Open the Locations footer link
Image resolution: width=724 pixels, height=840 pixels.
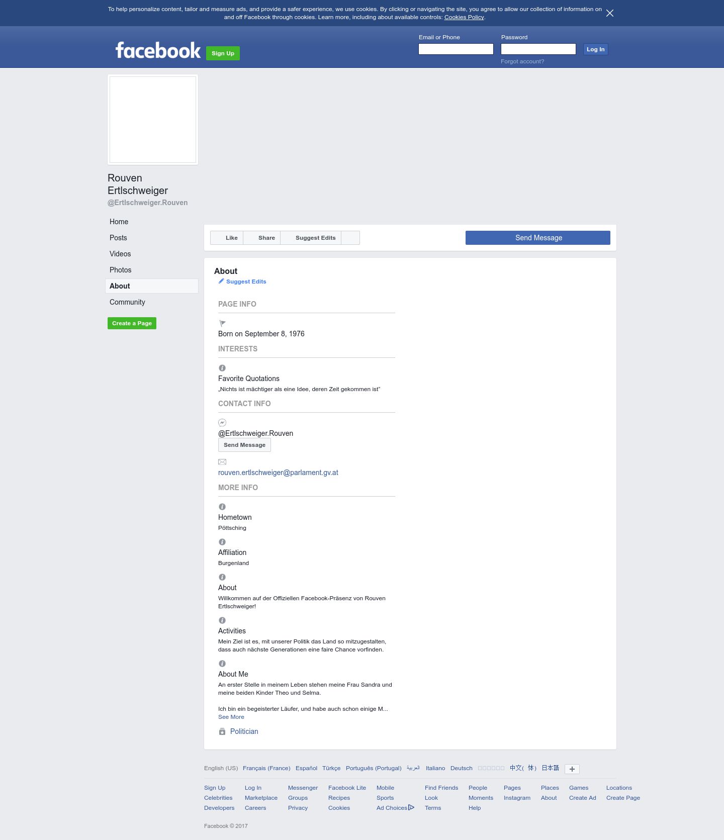tap(619, 788)
